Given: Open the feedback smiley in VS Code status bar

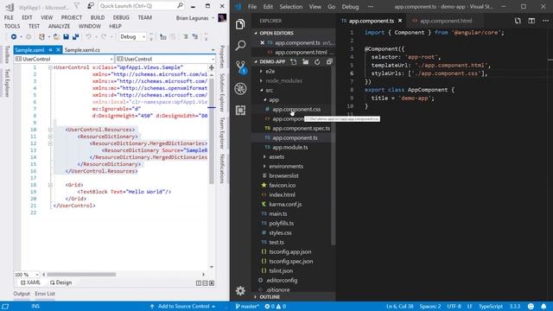Looking at the screenshot, I should [531, 306].
